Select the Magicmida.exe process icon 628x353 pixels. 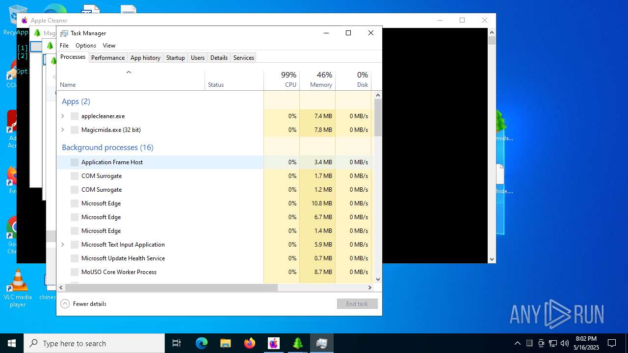click(x=75, y=130)
